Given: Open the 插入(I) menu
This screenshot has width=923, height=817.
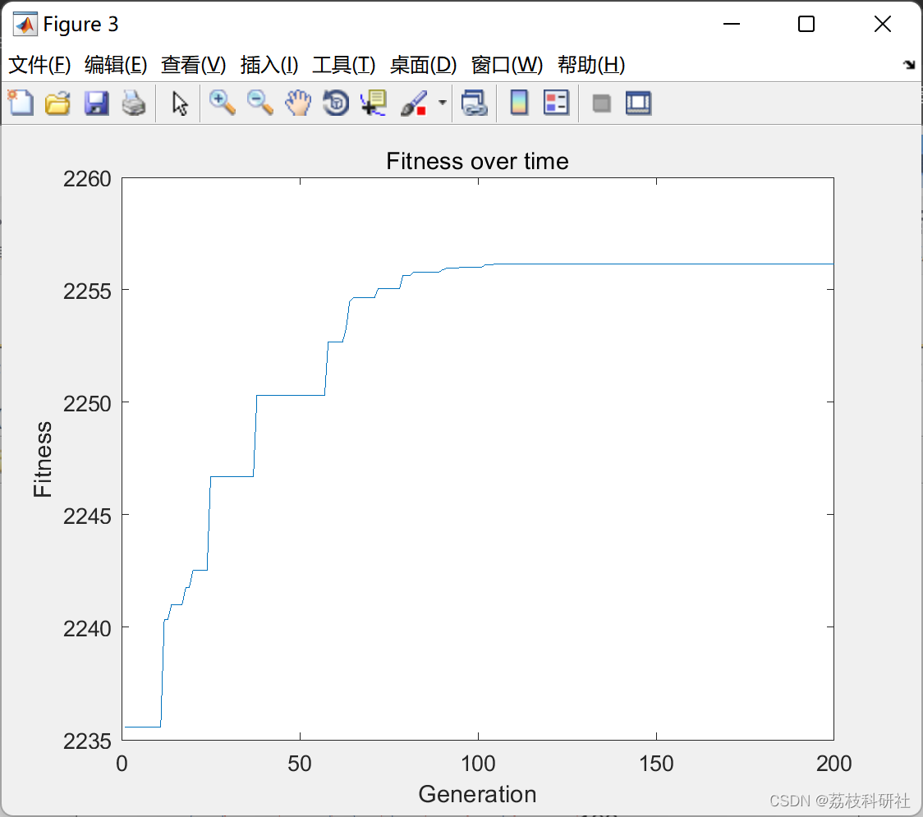Looking at the screenshot, I should coord(269,65).
